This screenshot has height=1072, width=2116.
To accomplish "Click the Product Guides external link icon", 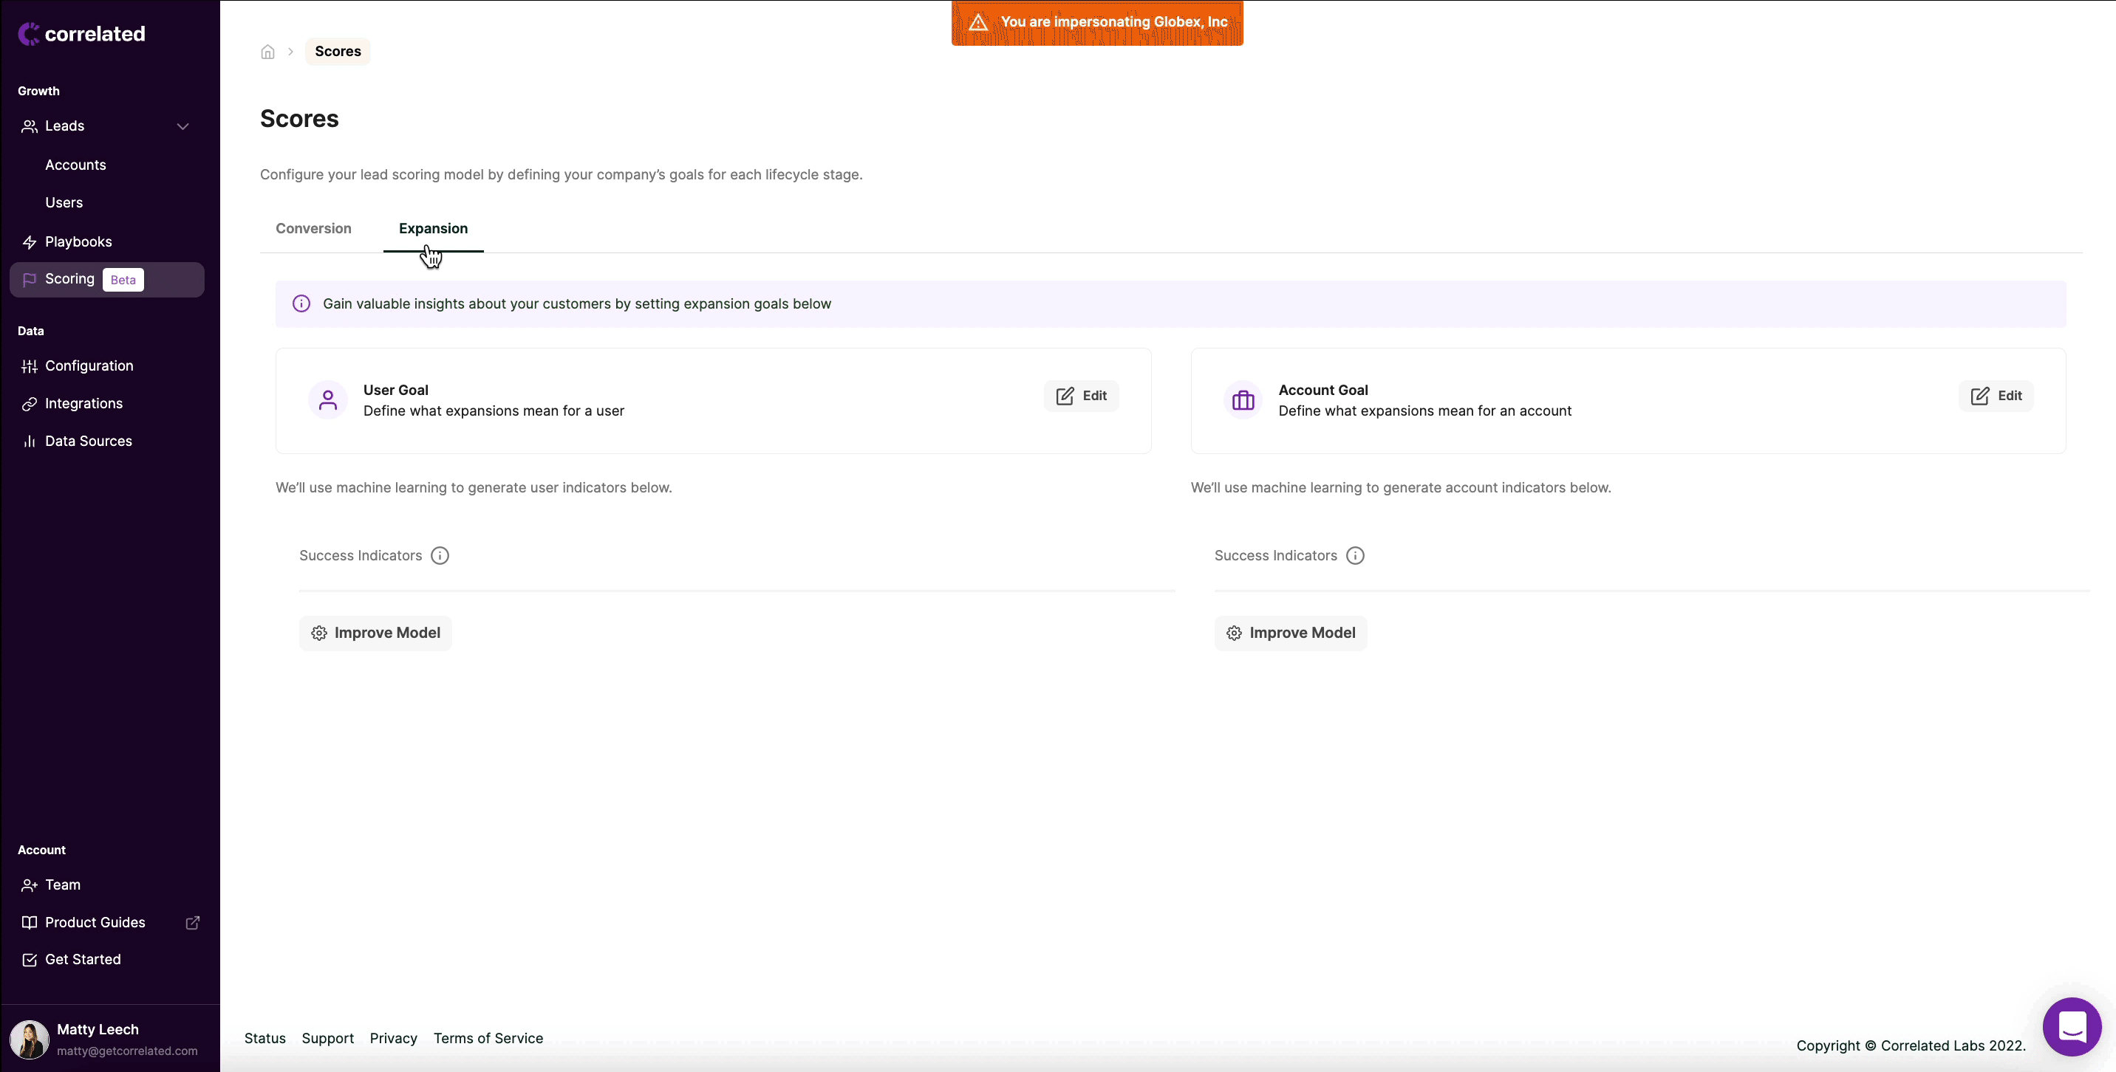I will pyautogui.click(x=193, y=923).
